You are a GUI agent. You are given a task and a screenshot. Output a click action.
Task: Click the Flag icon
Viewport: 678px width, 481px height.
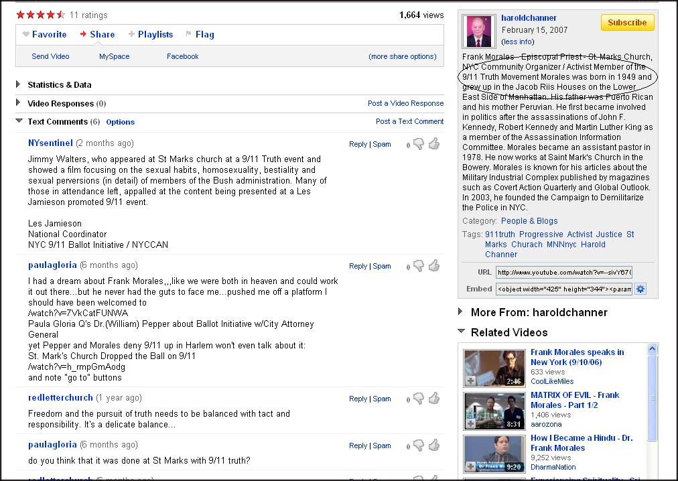click(188, 33)
